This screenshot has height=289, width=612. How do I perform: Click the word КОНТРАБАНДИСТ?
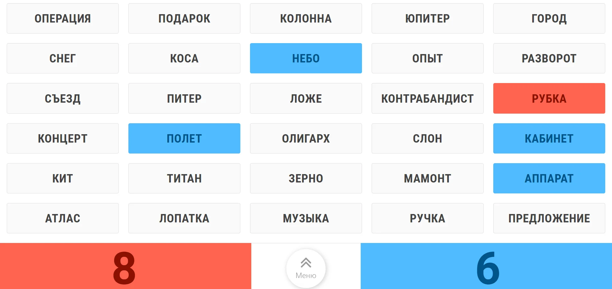pyautogui.click(x=427, y=98)
